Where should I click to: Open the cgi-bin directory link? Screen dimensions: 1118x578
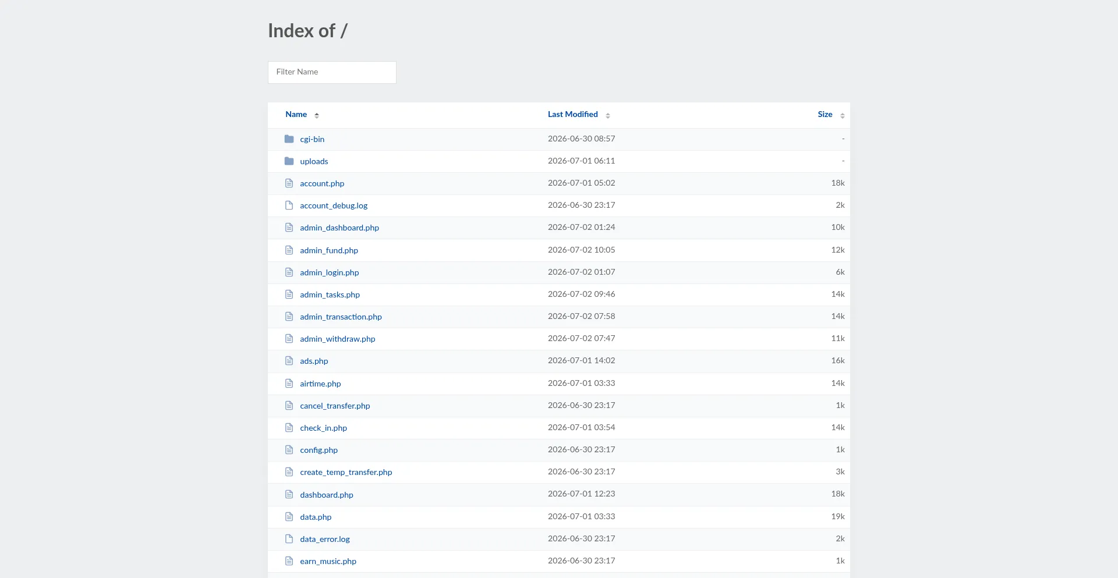312,139
